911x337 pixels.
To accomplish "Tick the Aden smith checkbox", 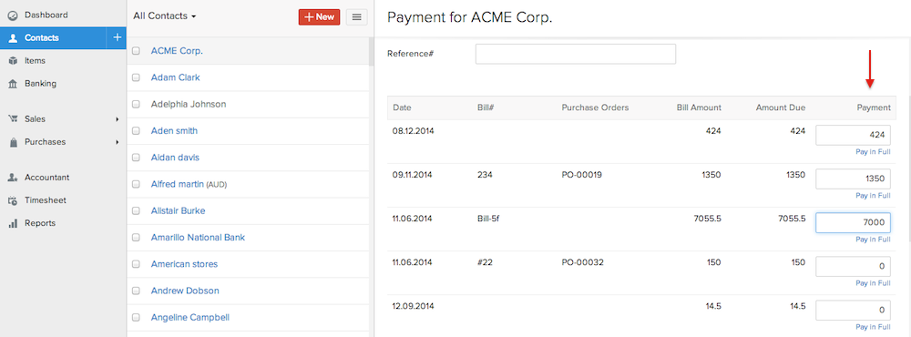I will coord(136,131).
